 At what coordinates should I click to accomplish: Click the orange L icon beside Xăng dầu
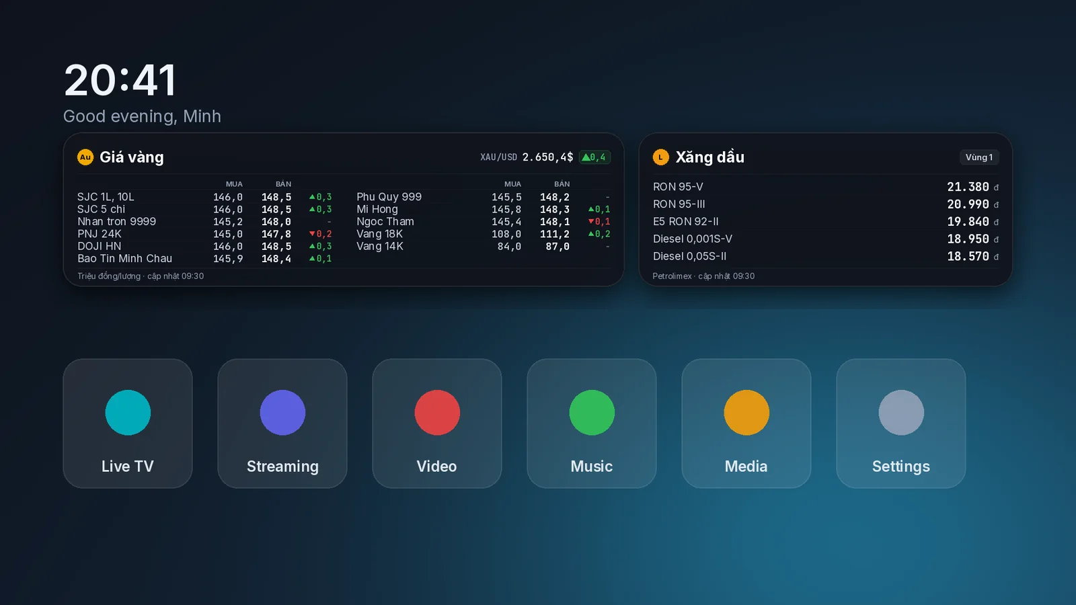(x=661, y=157)
